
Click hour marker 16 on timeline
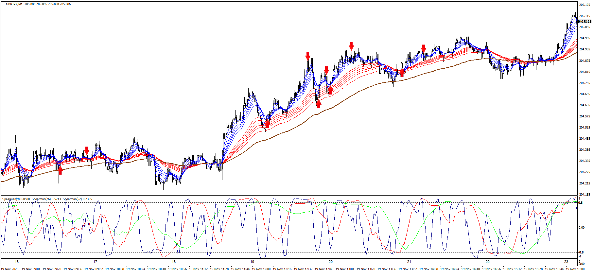[x=17, y=262]
